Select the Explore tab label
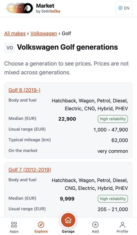Screen dimensions: 137x235 41,231
